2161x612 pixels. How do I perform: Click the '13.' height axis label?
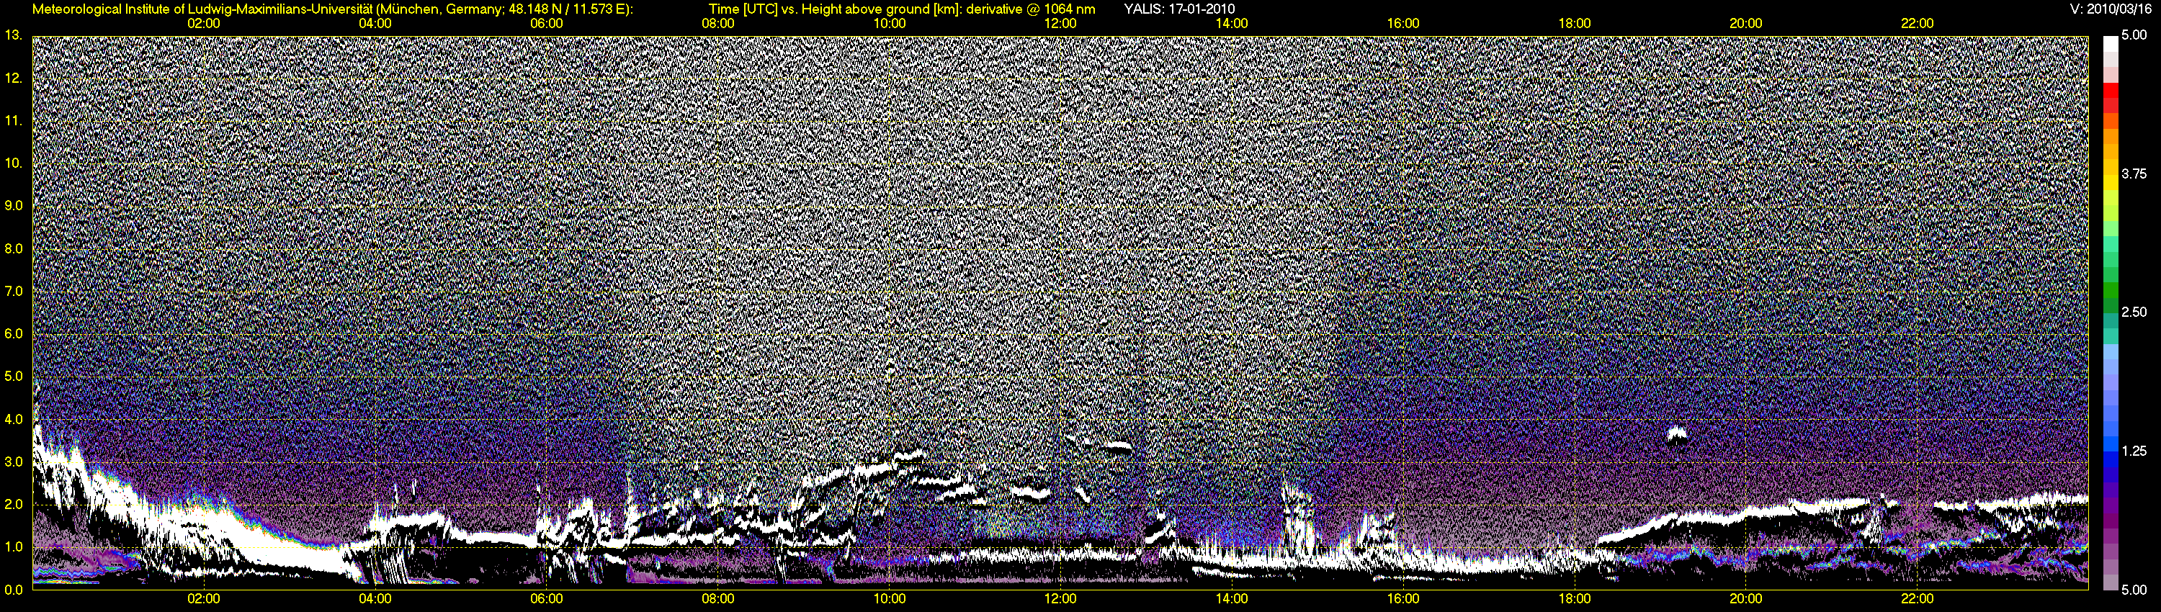click(14, 35)
